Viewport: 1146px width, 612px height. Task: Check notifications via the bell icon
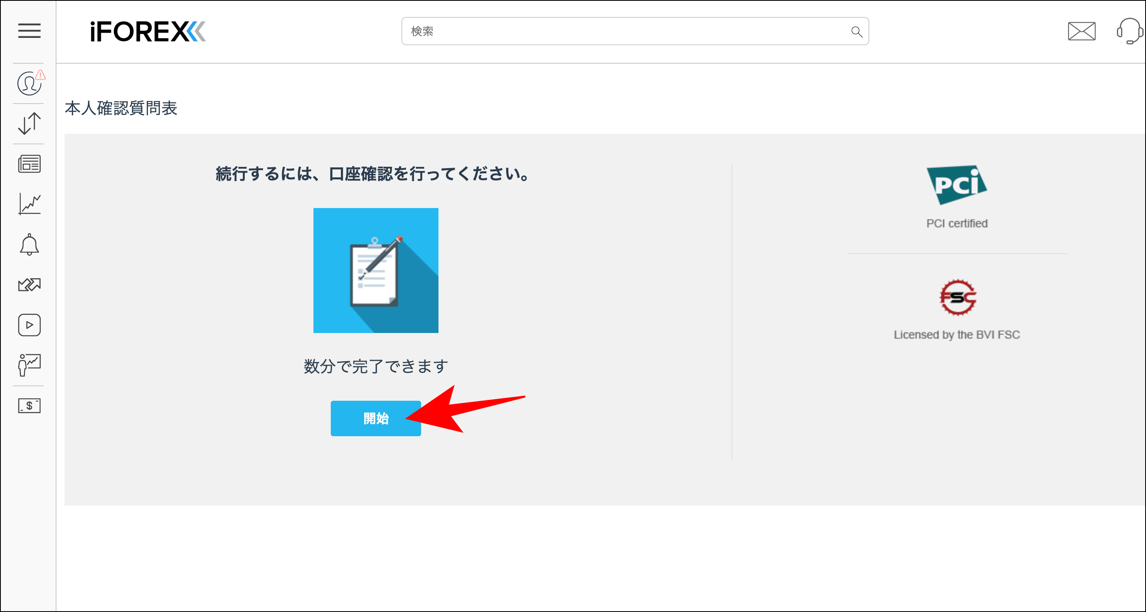[29, 244]
